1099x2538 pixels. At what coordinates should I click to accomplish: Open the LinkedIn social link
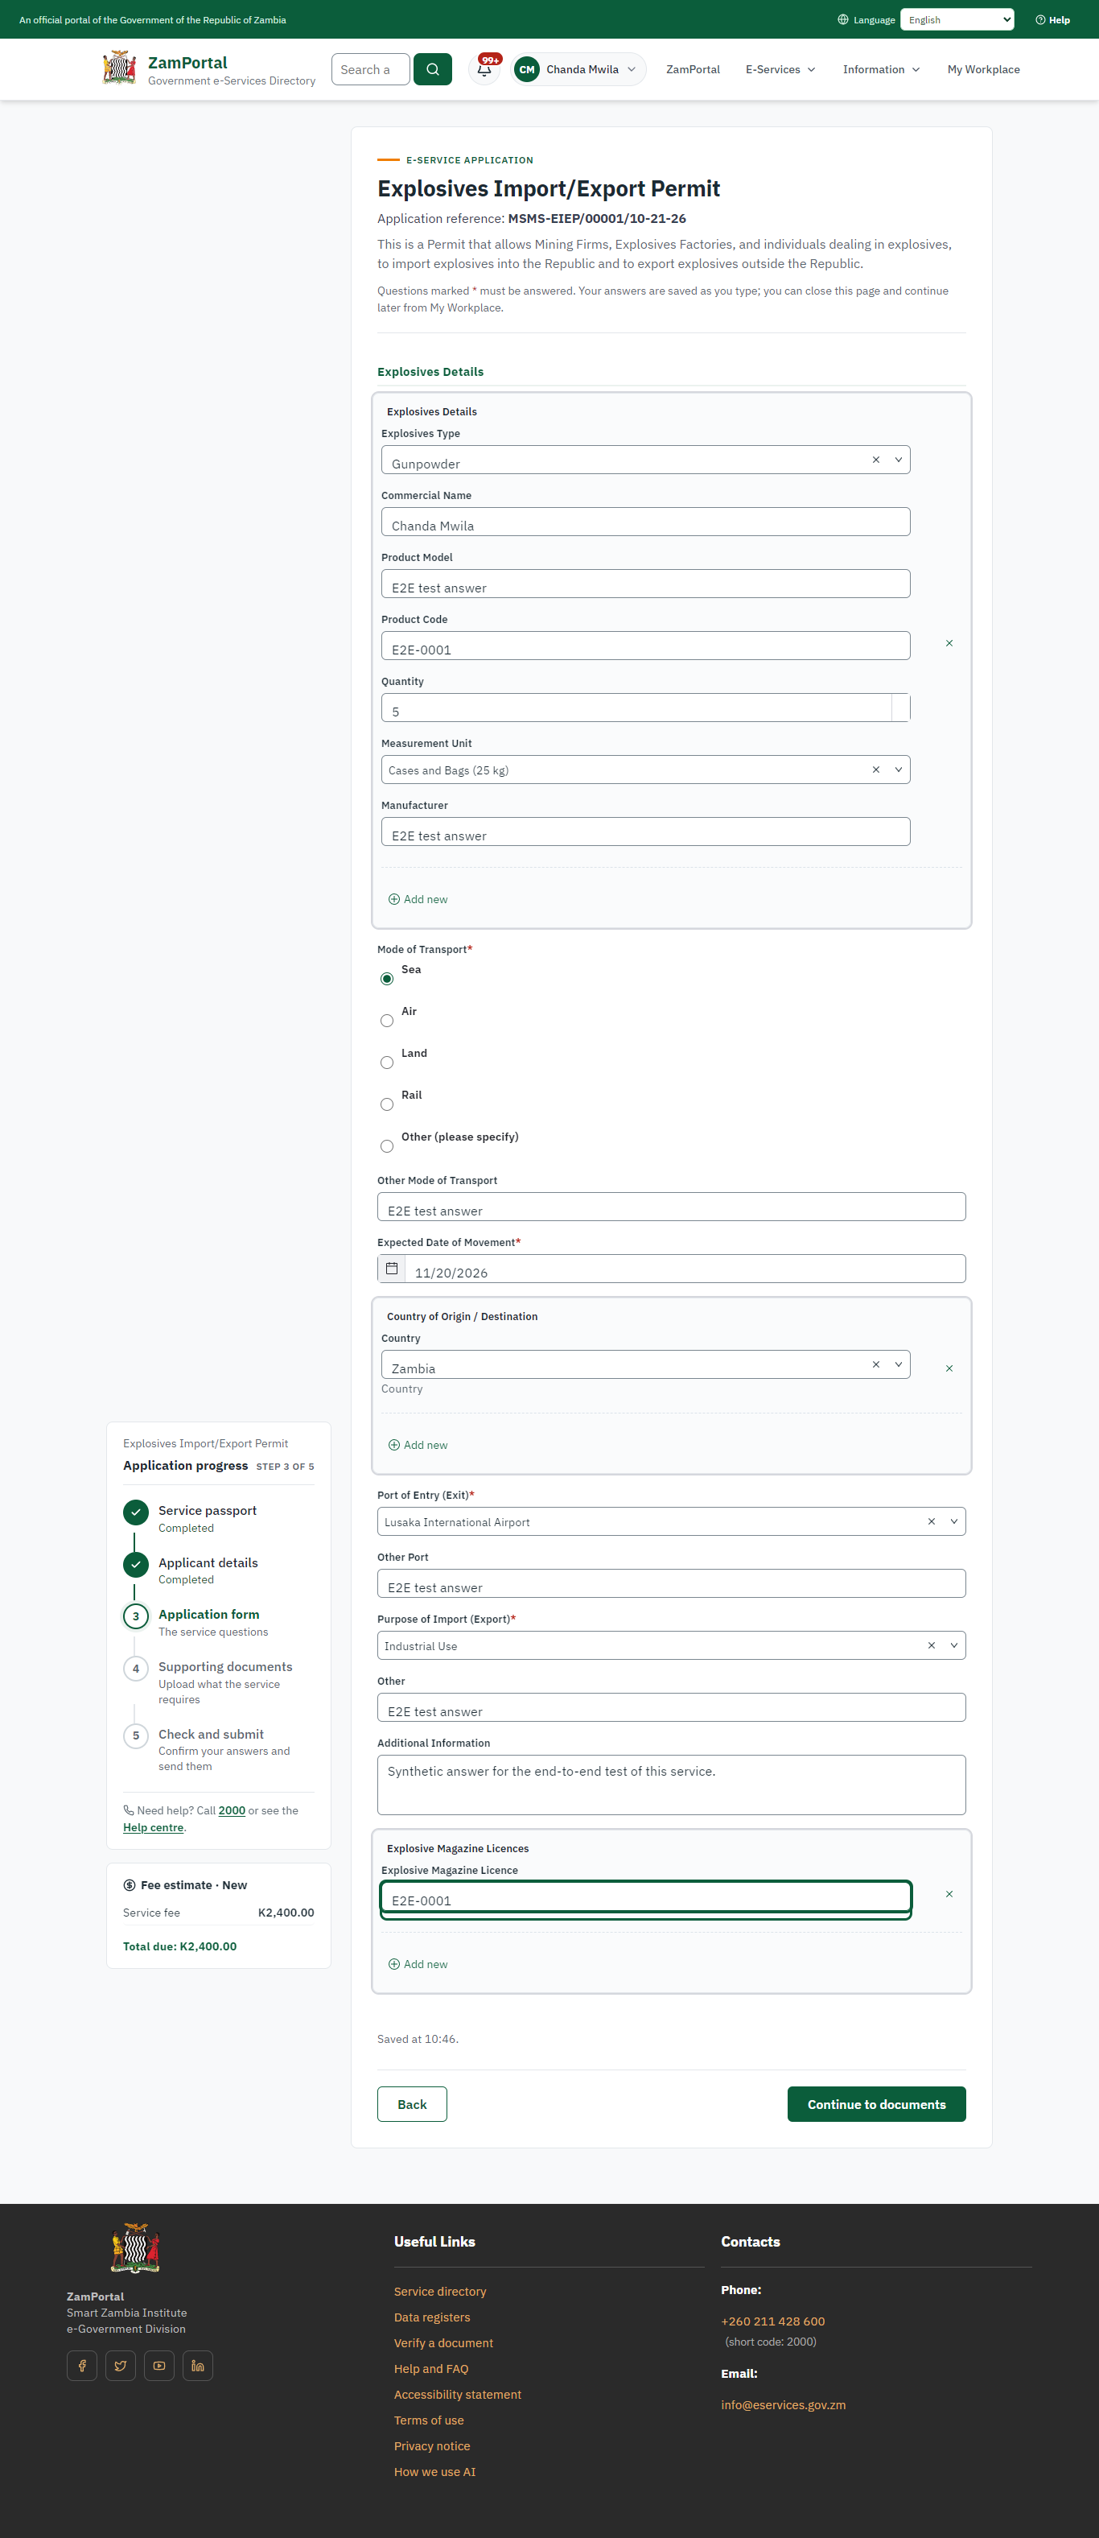(x=198, y=2366)
